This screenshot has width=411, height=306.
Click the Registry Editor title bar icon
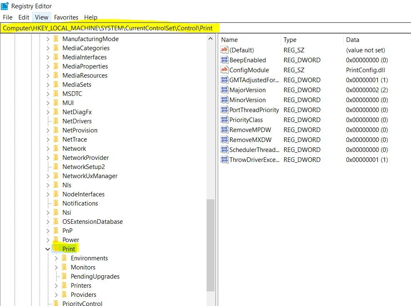5,6
